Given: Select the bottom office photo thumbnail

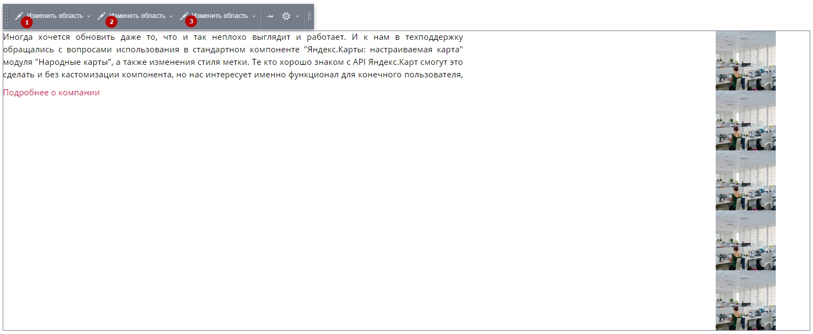Looking at the screenshot, I should click(x=745, y=300).
